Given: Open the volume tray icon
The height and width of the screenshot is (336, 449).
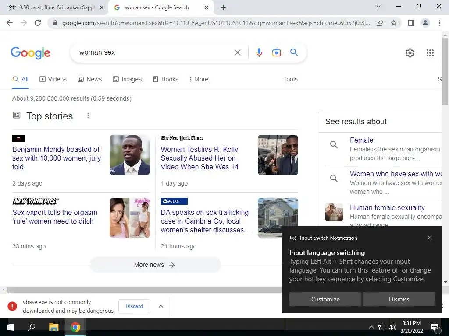Looking at the screenshot, I should (x=392, y=327).
